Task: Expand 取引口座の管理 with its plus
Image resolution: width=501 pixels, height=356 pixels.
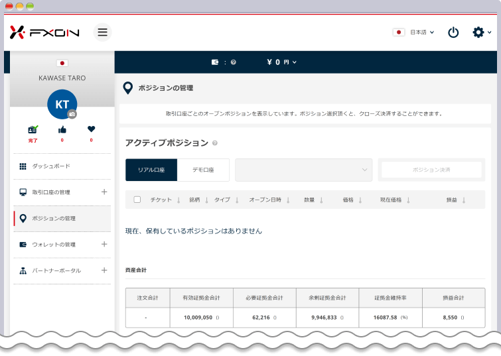Action: (104, 192)
